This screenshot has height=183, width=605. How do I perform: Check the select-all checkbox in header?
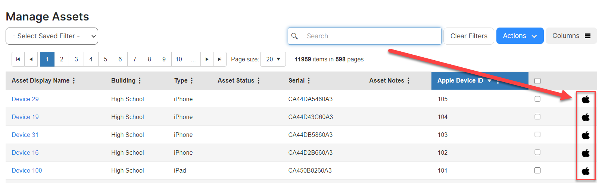tap(537, 81)
